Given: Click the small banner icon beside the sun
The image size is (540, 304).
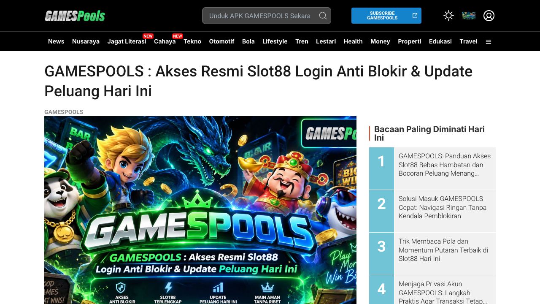Looking at the screenshot, I should pyautogui.click(x=469, y=16).
